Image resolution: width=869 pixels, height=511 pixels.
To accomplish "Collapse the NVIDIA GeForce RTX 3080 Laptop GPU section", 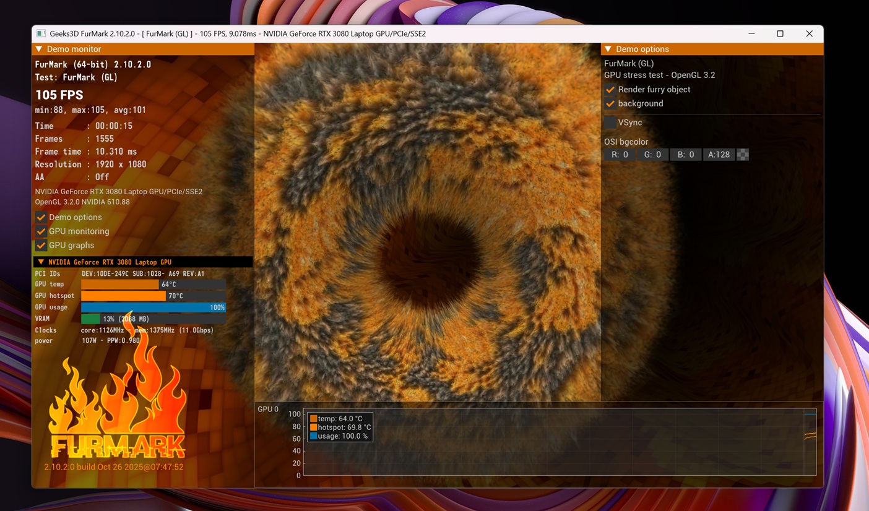I will [41, 262].
